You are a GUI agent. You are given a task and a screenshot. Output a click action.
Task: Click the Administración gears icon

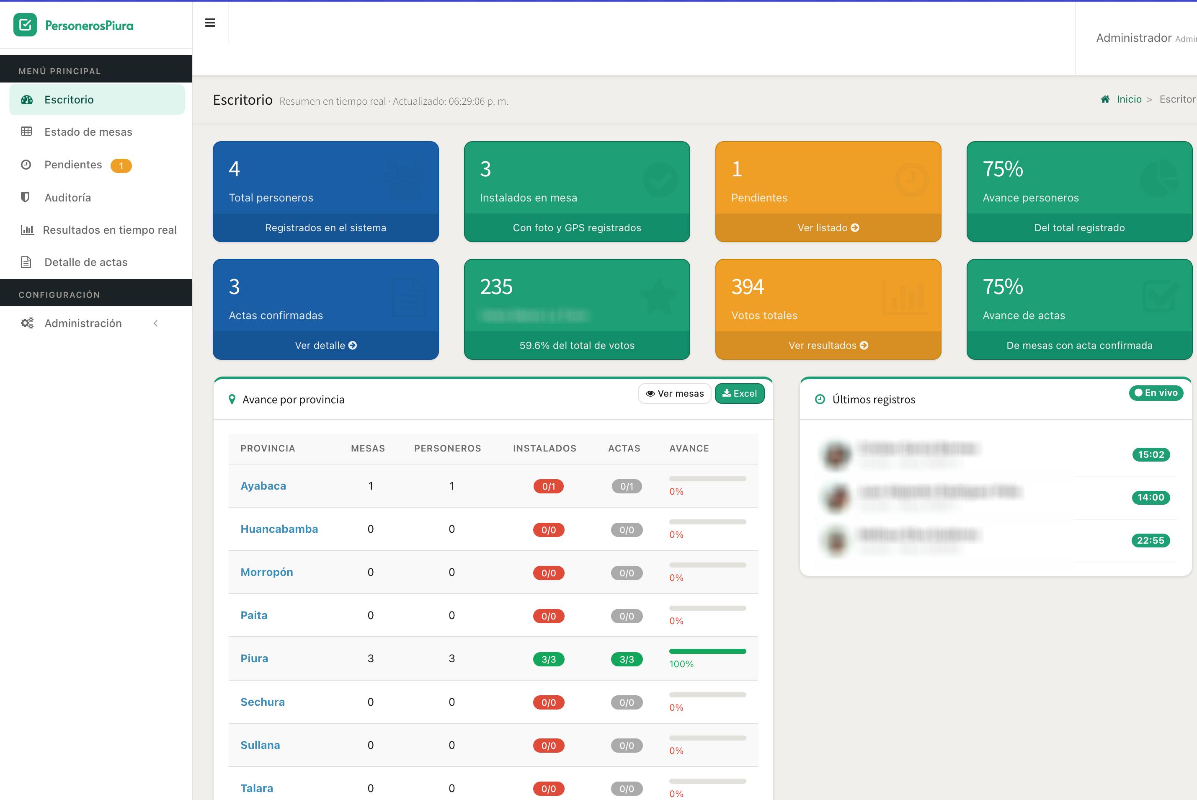(27, 323)
